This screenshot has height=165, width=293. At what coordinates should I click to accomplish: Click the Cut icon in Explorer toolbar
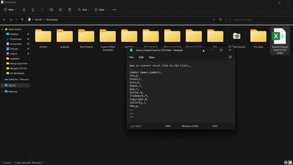[x=24, y=10]
